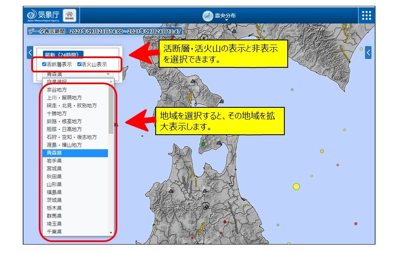Toggle the 活断層表示 checkbox
This screenshot has width=405, height=253.
coord(44,64)
